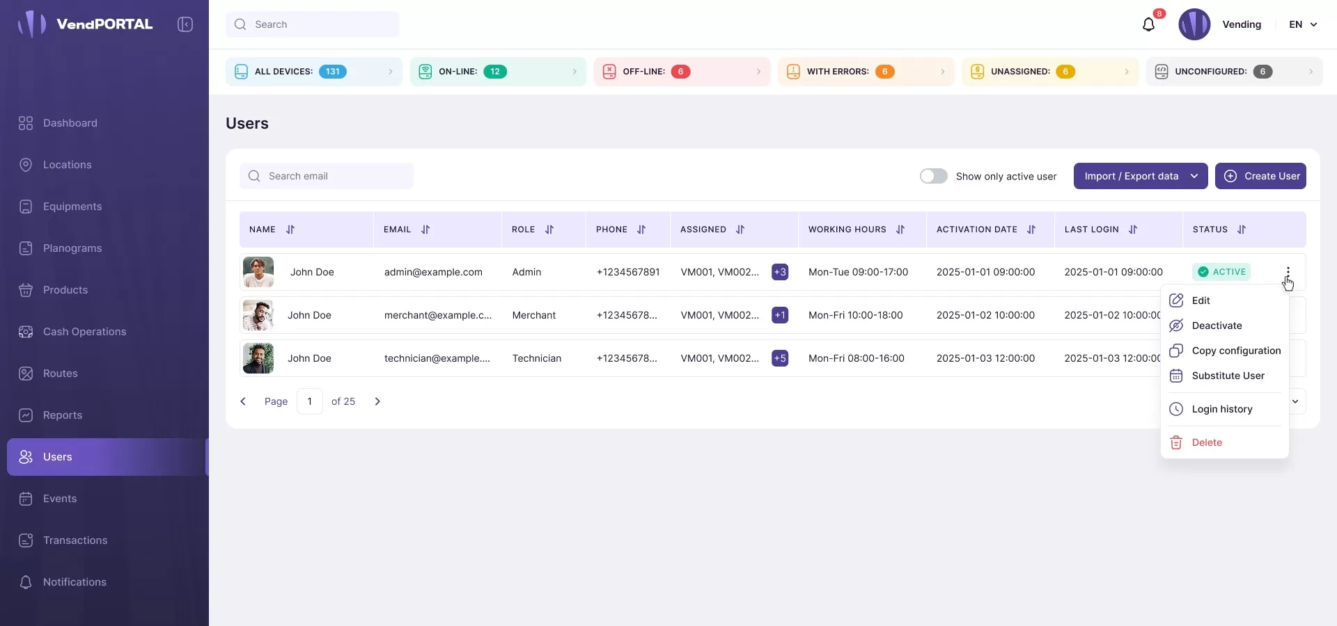Go to Planograms in the sidebar
Viewport: 1337px width, 626px height.
click(72, 248)
